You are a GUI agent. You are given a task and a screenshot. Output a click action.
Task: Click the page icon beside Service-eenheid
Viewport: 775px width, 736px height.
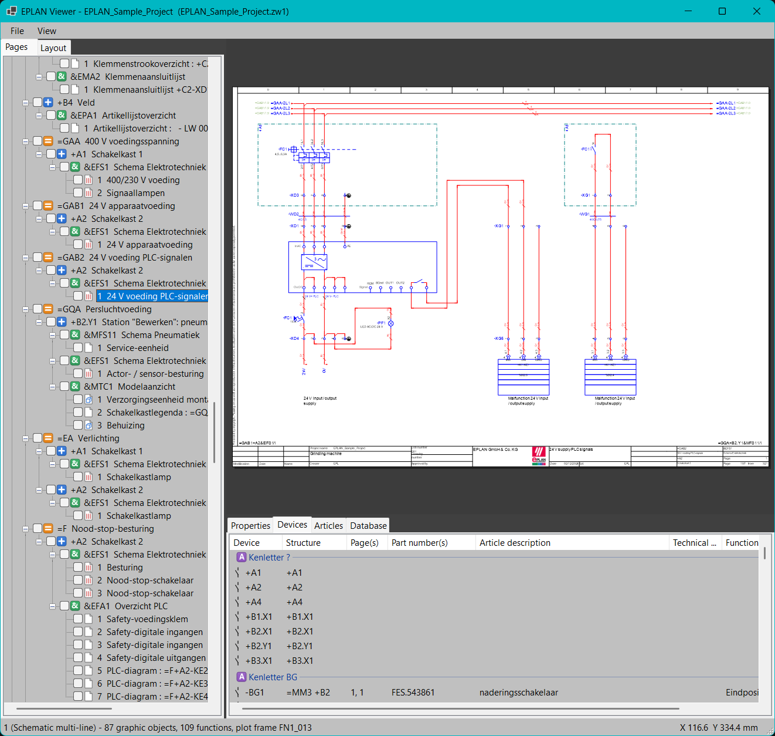pyautogui.click(x=89, y=348)
